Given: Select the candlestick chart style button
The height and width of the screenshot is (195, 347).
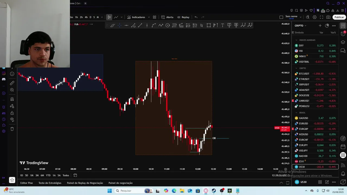Looking at the screenshot, I should 109,17.
